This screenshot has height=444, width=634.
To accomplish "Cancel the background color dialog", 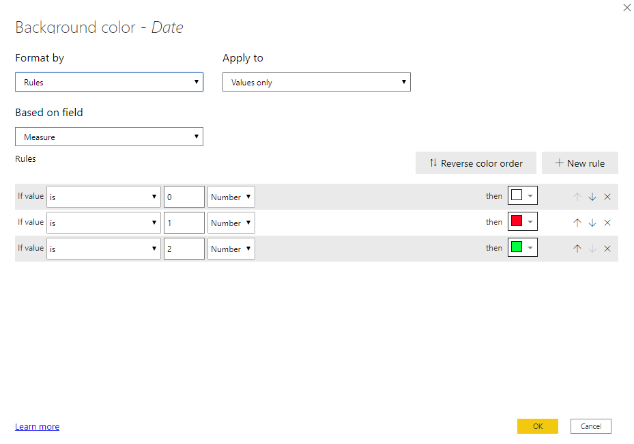I will click(x=591, y=426).
